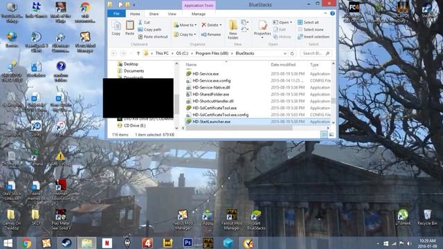
Task: Click File Explorer taskbar icon
Action: point(87,243)
